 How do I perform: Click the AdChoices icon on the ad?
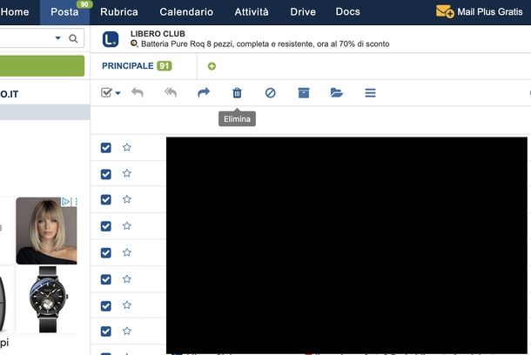click(x=65, y=202)
